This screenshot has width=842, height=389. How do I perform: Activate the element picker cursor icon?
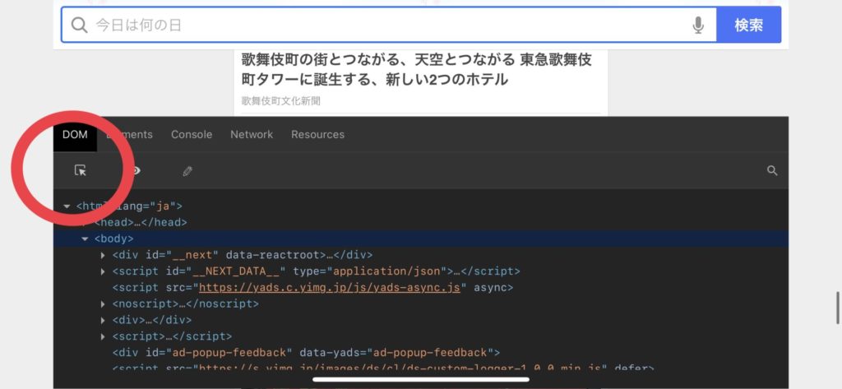click(80, 170)
